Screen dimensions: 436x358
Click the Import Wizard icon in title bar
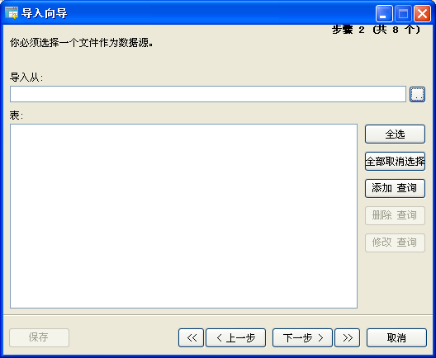[12, 13]
